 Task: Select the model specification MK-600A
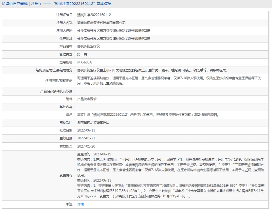[x=84, y=62]
